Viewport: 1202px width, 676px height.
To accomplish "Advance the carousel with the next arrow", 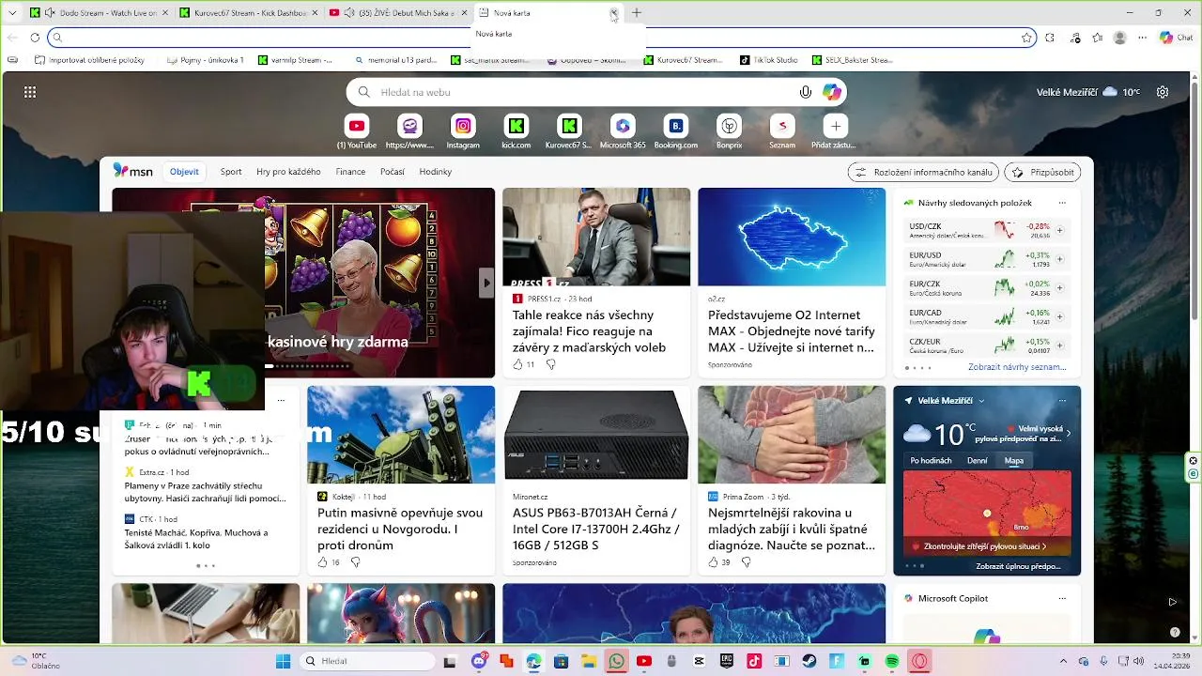I will (x=486, y=283).
